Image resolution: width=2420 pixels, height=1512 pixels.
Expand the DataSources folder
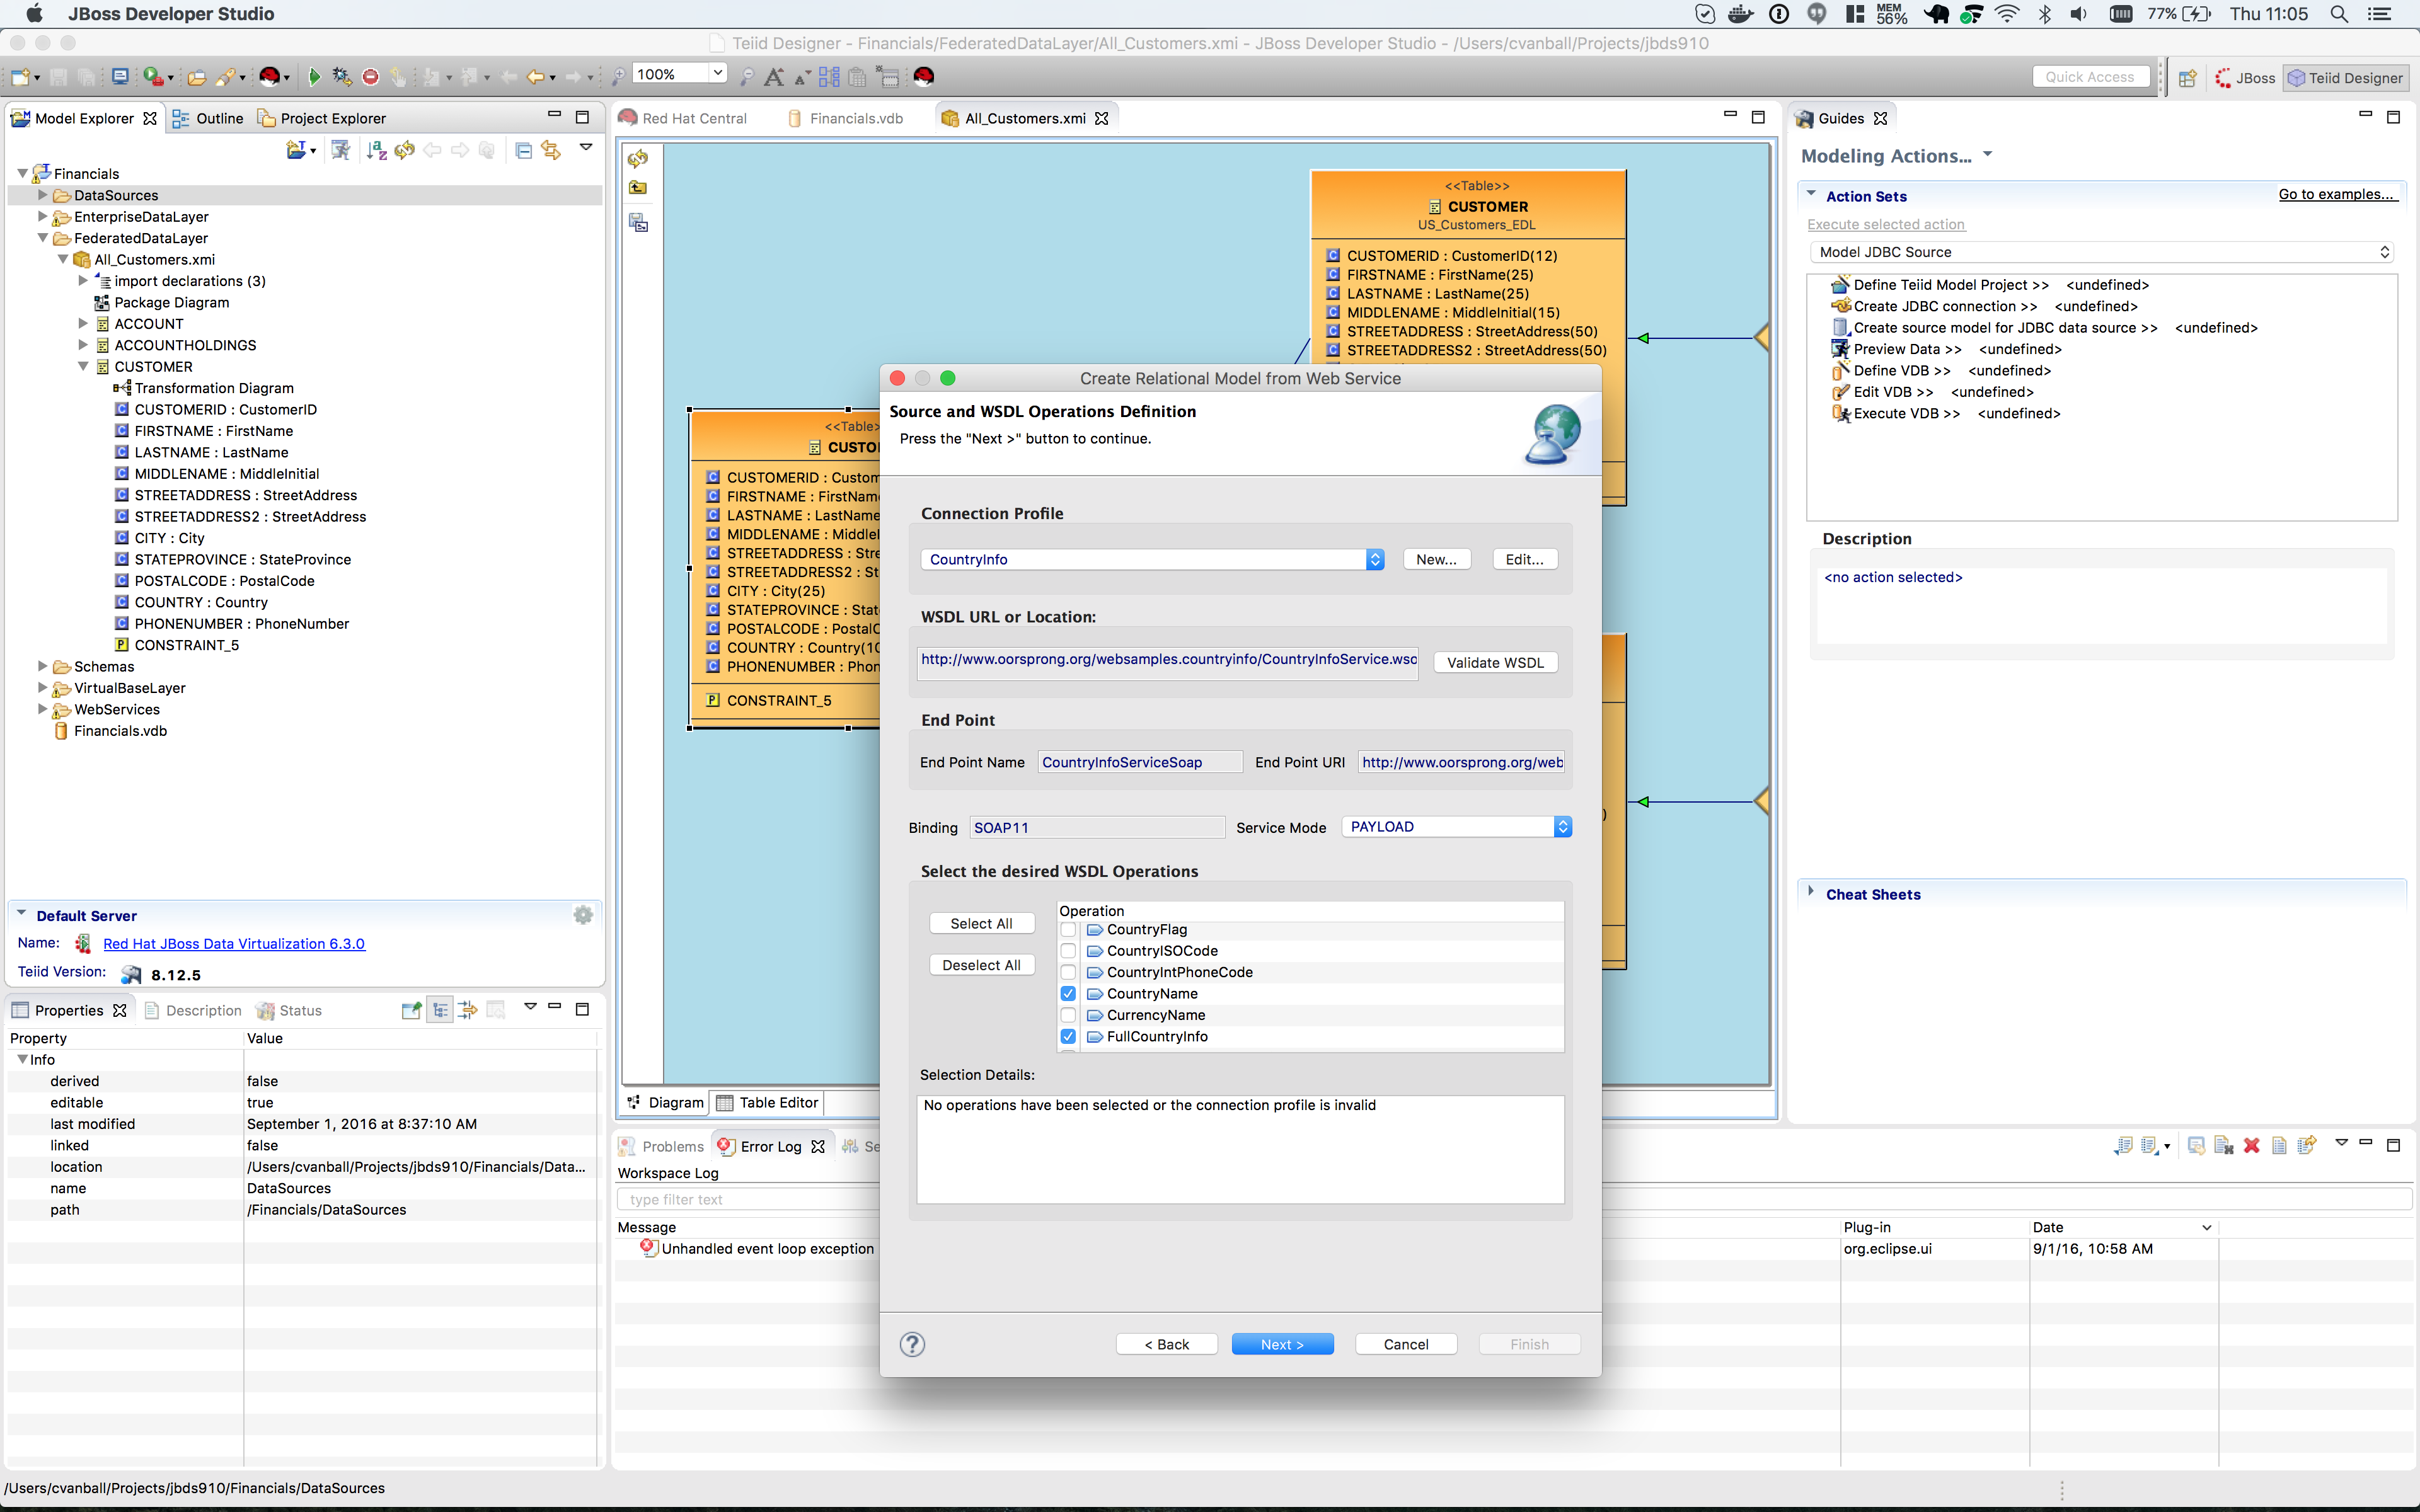pos(42,195)
